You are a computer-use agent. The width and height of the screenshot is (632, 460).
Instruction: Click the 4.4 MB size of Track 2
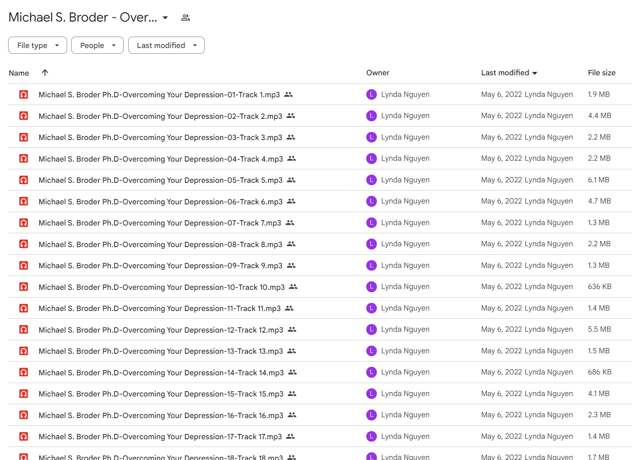[599, 116]
